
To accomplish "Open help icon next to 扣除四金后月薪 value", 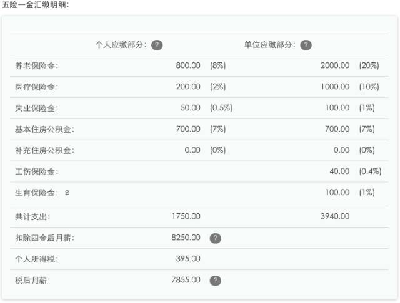I will click(x=215, y=238).
